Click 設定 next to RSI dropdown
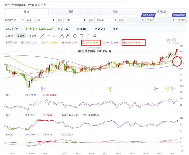189x155 pixels. point(60,20)
